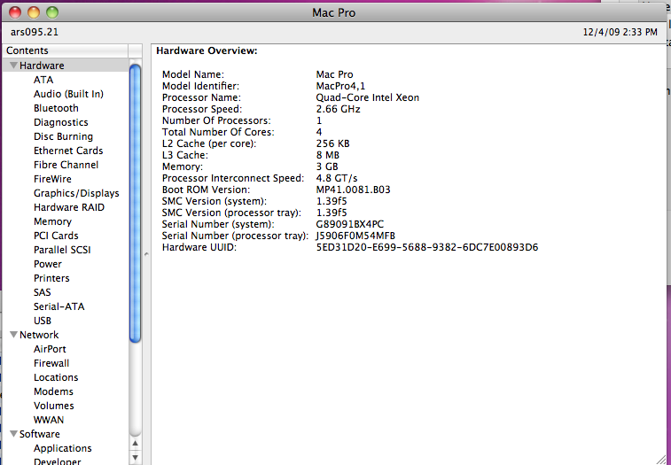Select the Software category row

[65, 434]
